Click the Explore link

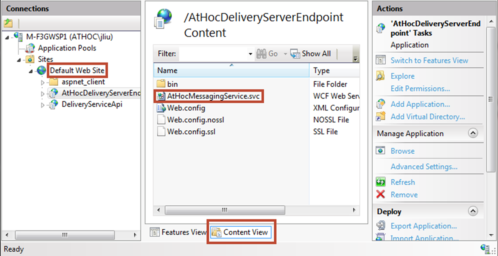(x=403, y=76)
